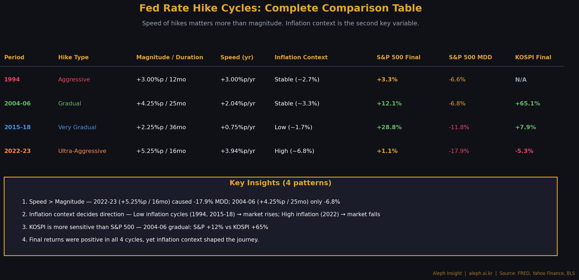Select the +65.1% KOSPI Final value

[528, 104]
